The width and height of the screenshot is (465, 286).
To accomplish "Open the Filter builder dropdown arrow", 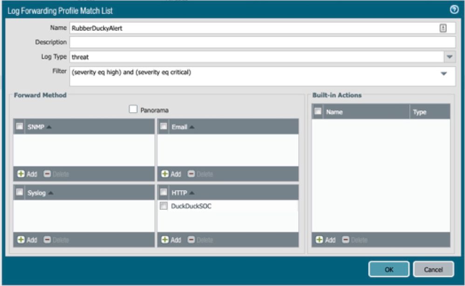I will [x=444, y=73].
